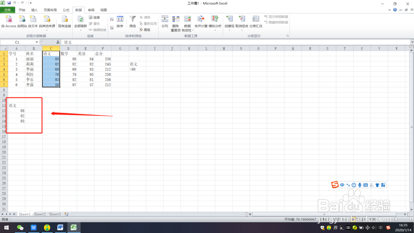Expand 数据有效性 dropdown arrow
Screen dimensions: 414x233
pos(193,30)
